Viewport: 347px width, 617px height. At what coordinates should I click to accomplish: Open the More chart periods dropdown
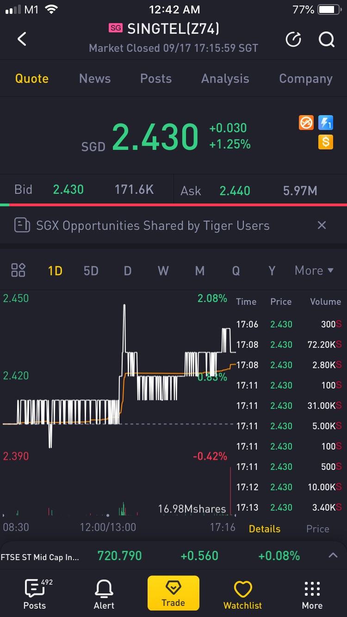click(314, 270)
